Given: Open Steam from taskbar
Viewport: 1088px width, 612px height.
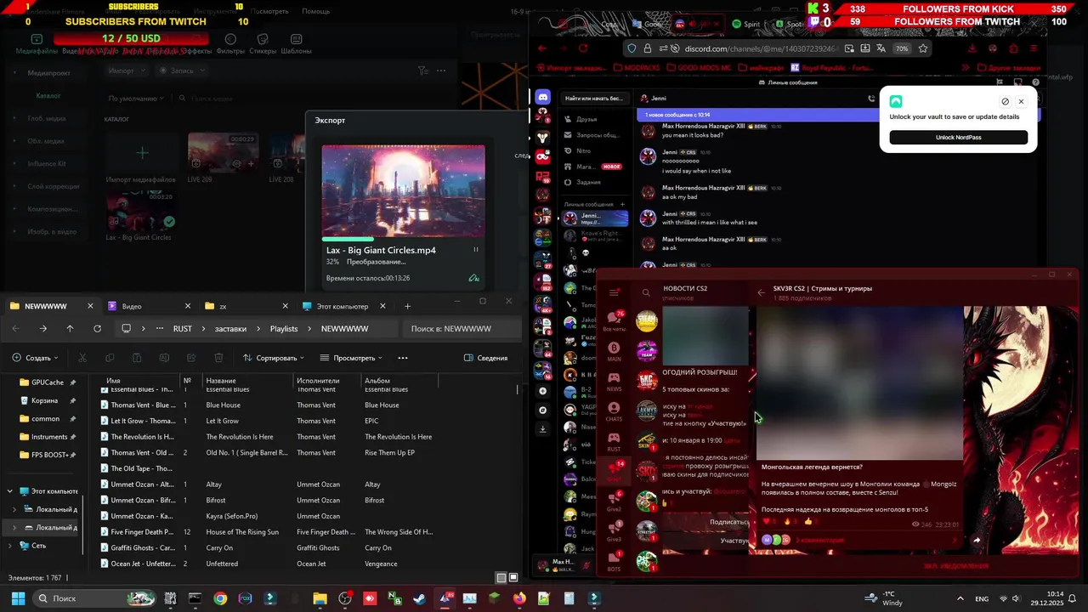Looking at the screenshot, I should point(420,598).
